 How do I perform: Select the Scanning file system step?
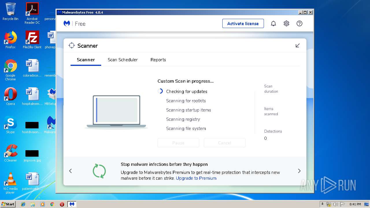point(186,129)
